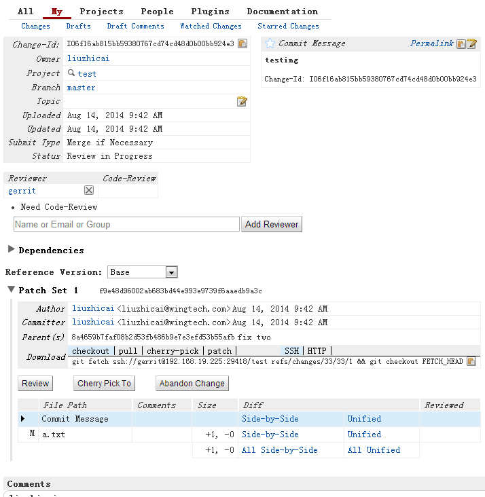Viewport: 485px width, 497px height.
Task: Collapse Patch Set 1 section
Action: point(12,290)
